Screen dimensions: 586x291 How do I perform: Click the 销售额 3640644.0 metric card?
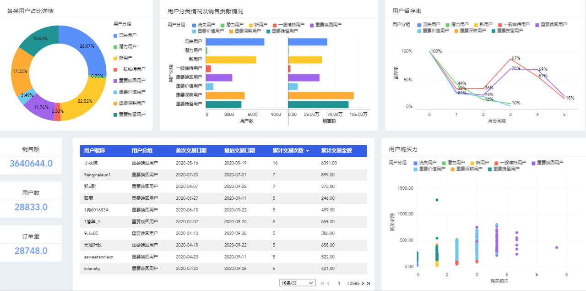click(31, 156)
